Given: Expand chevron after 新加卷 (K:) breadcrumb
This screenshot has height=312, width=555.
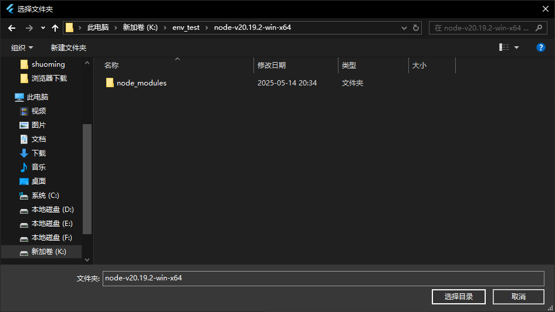Looking at the screenshot, I should point(165,28).
